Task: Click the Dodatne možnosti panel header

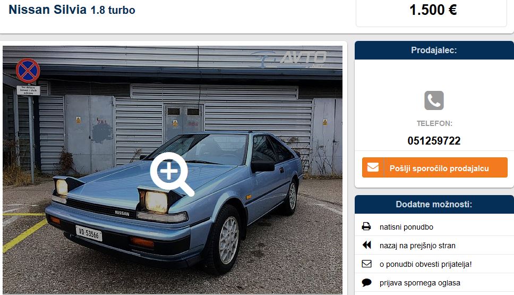Action: tap(434, 205)
